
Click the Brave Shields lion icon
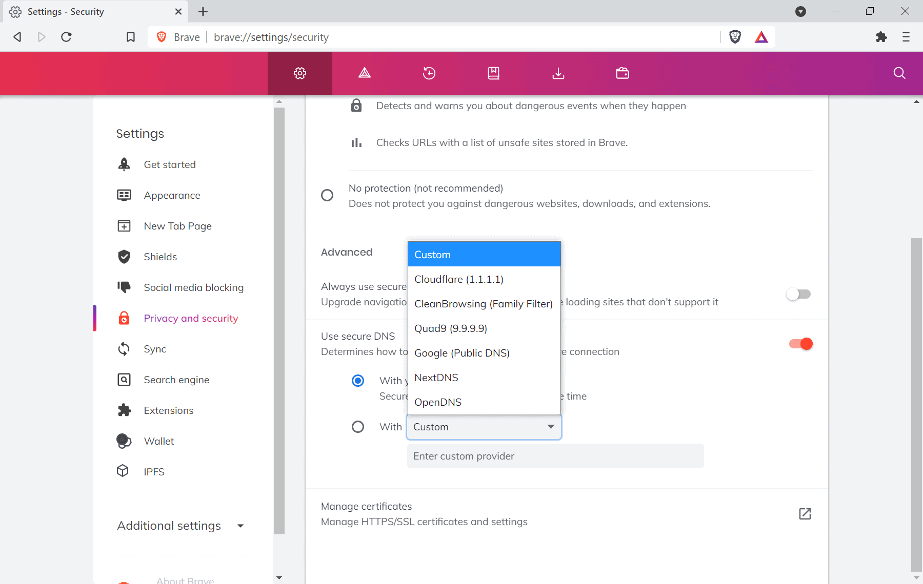(x=735, y=36)
